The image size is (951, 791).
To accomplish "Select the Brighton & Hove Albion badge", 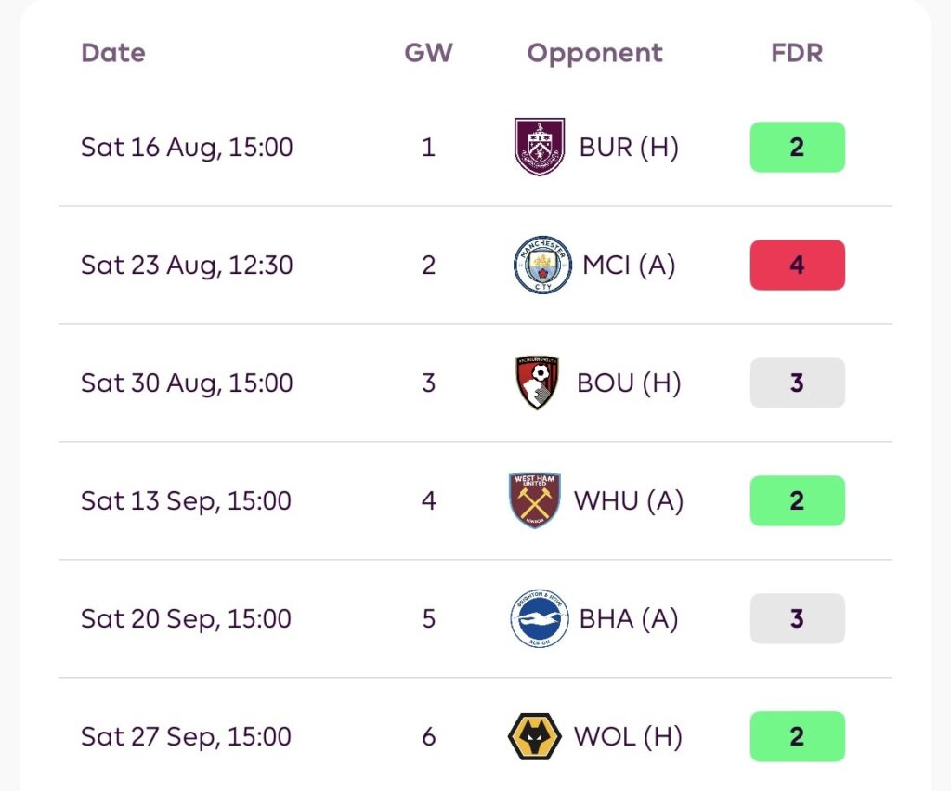I will coord(540,618).
